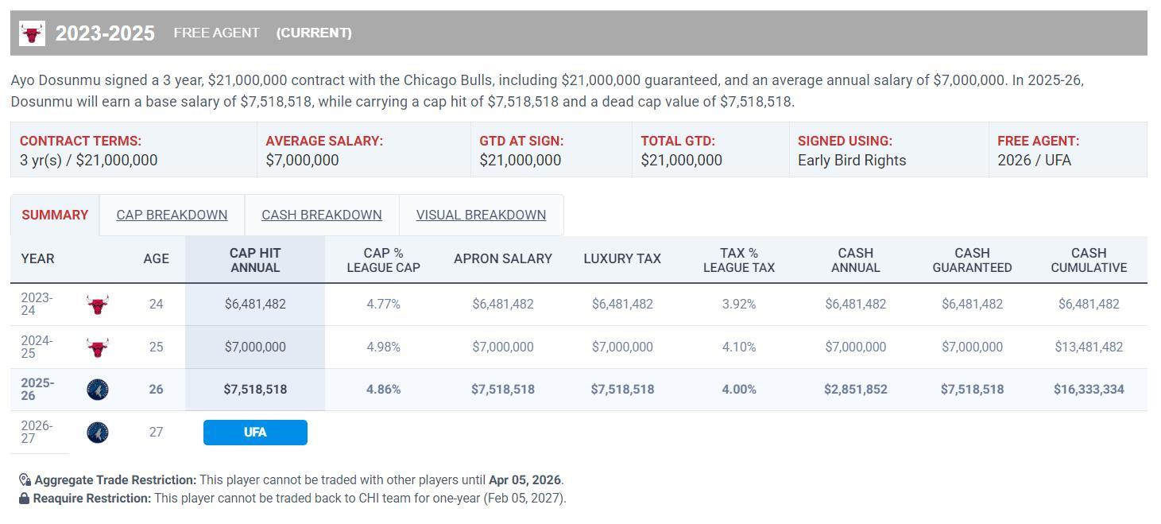This screenshot has width=1161, height=524.
Task: Click the Apron Salary column header
Action: click(x=502, y=259)
